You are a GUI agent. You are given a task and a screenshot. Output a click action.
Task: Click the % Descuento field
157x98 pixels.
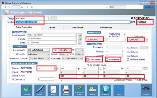(46, 79)
